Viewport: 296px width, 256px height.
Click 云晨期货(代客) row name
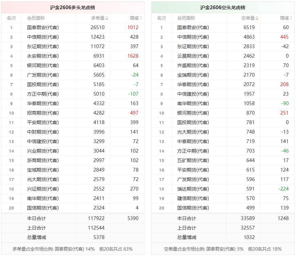193,56
